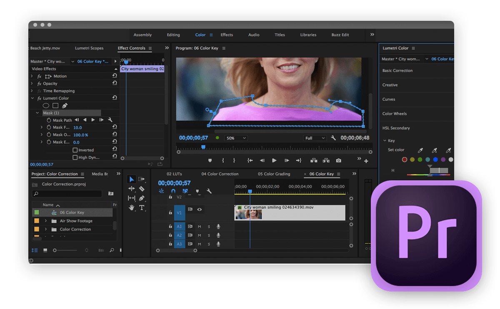The height and width of the screenshot is (309, 500).
Task: Mute audio track A1
Action: [x=199, y=227]
